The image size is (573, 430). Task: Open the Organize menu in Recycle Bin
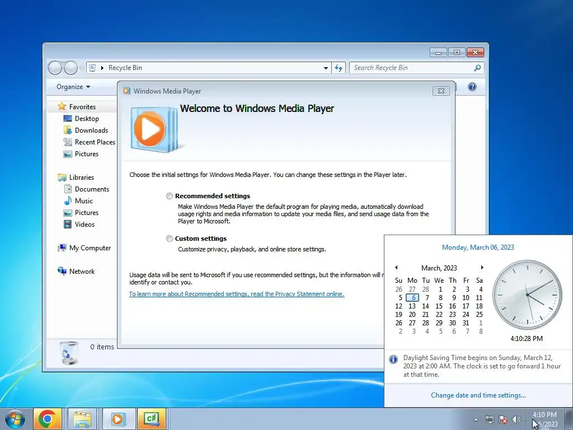[x=73, y=87]
